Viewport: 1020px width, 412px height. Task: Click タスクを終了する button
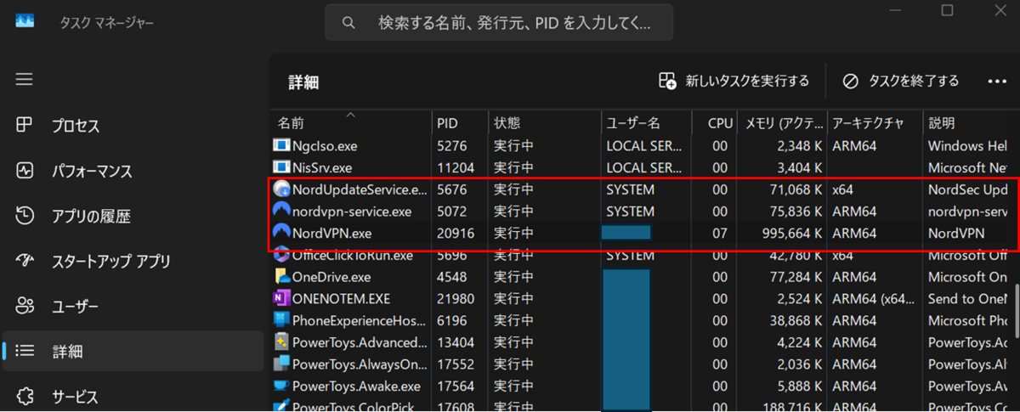pyautogui.click(x=900, y=81)
